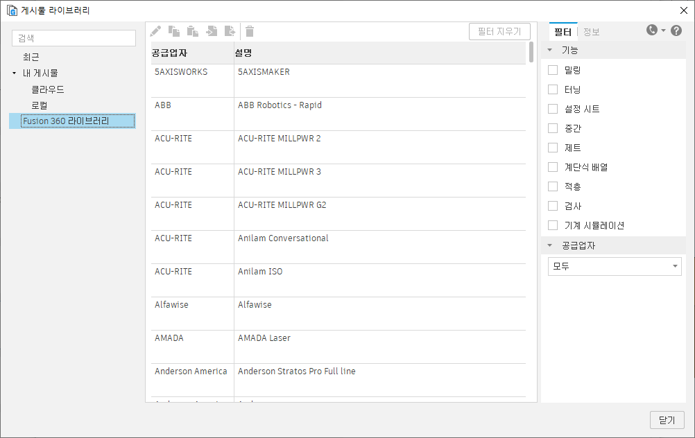
Task: Toggle the 설정 시트 checkbox
Action: tap(553, 109)
